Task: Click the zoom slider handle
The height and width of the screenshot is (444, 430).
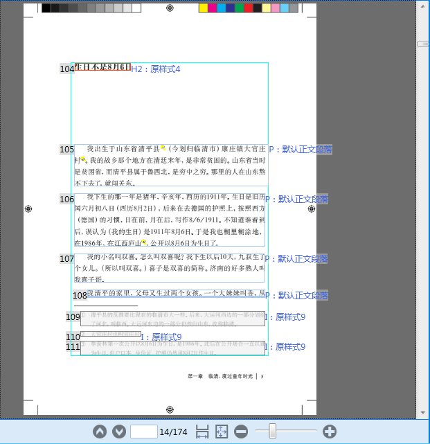Action: 273,431
